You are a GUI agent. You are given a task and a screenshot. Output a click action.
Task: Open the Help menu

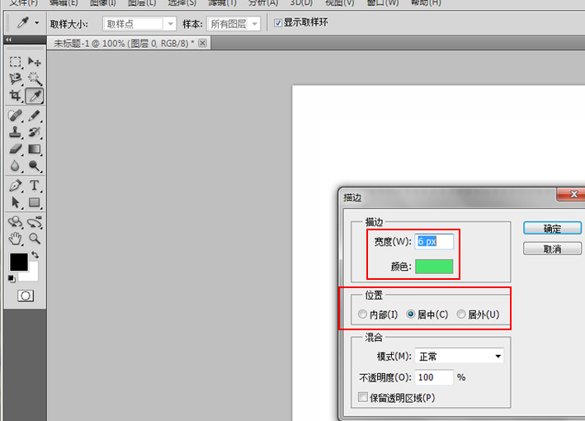[426, 3]
